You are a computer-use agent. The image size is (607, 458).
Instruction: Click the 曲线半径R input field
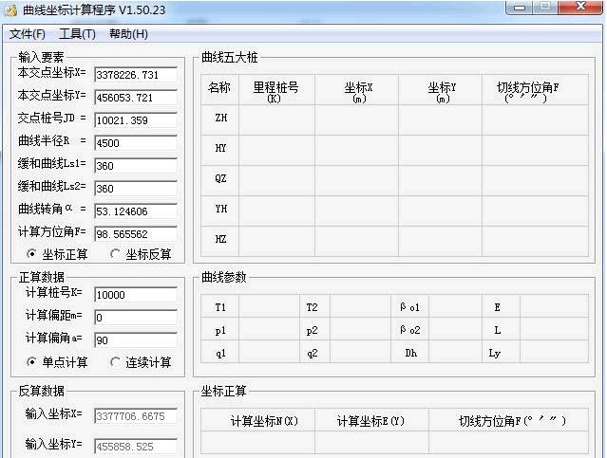click(x=136, y=143)
